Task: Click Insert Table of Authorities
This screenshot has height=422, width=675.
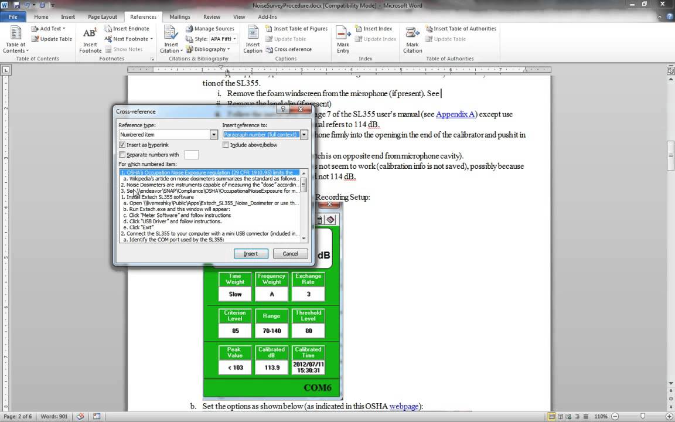Action: click(x=461, y=29)
